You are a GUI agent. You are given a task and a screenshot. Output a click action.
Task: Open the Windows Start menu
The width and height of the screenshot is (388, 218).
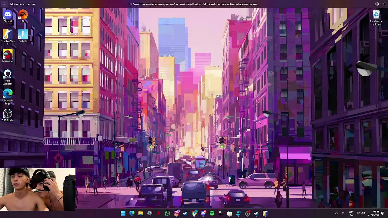[123, 213]
